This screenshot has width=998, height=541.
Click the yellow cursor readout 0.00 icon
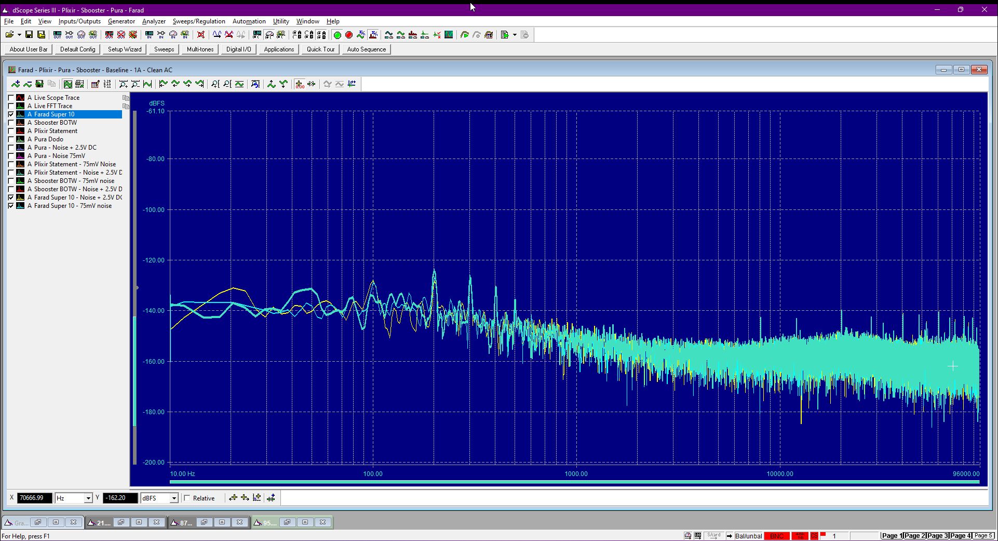point(299,84)
